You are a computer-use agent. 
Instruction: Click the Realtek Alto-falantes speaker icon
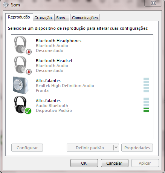coord(20,85)
